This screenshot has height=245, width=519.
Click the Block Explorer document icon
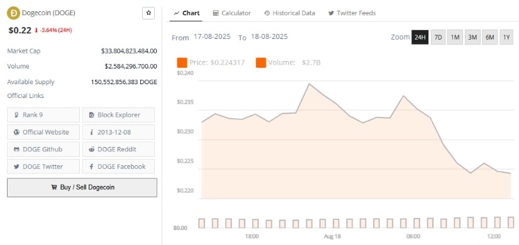[92, 115]
